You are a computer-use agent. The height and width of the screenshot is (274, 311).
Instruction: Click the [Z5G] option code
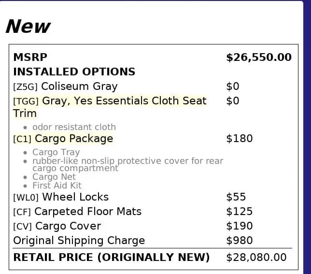[x=26, y=87]
